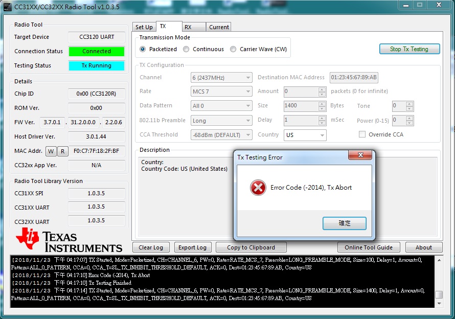This screenshot has width=455, height=319.
Task: Click the Destination MAC Address field
Action: point(354,78)
